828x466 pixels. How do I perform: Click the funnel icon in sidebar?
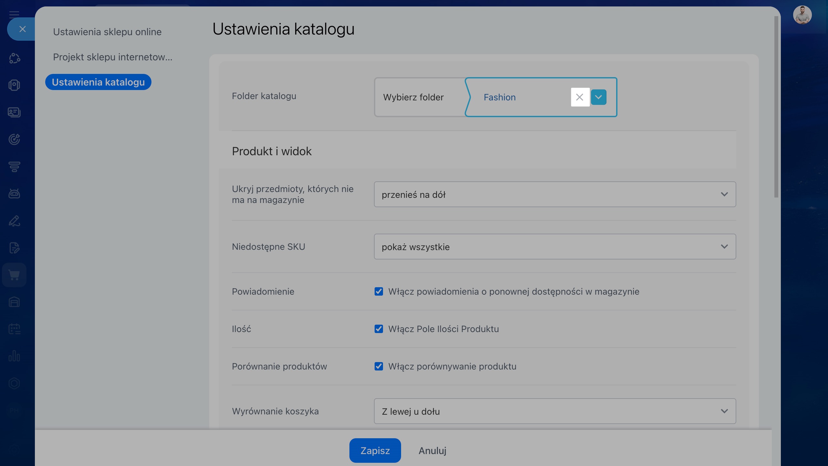[14, 167]
